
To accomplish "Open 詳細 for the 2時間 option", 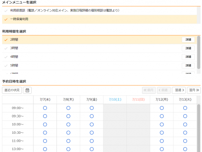I will [188, 40].
